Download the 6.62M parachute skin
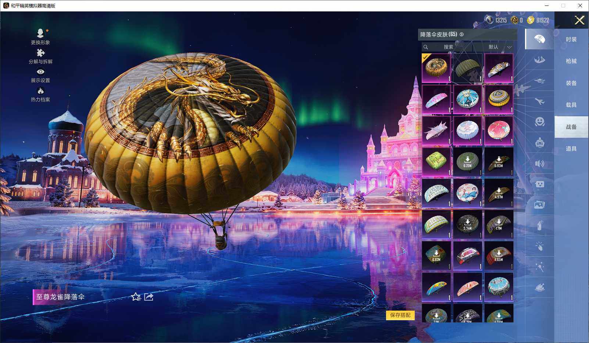The image size is (589, 343). (436, 256)
